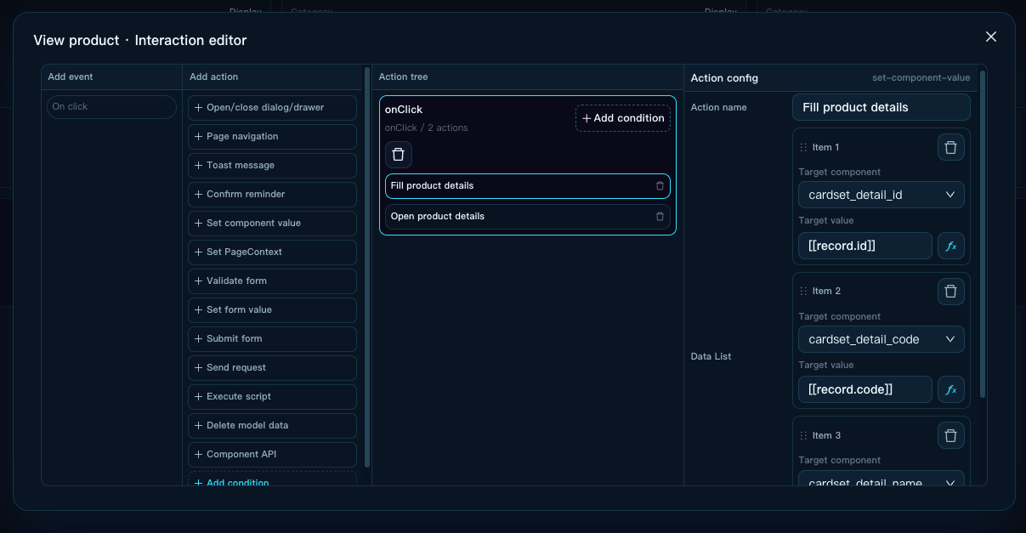Close the Interaction editor dialog

pyautogui.click(x=990, y=37)
